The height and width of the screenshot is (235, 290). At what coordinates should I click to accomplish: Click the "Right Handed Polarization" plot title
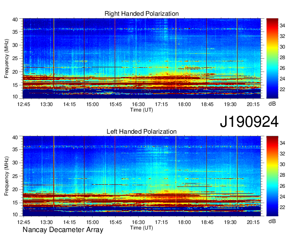tap(142, 14)
